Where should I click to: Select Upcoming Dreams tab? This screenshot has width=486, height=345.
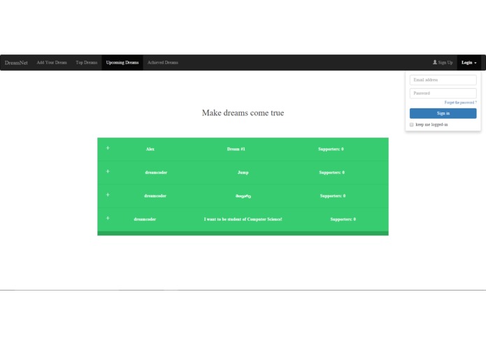pos(122,62)
